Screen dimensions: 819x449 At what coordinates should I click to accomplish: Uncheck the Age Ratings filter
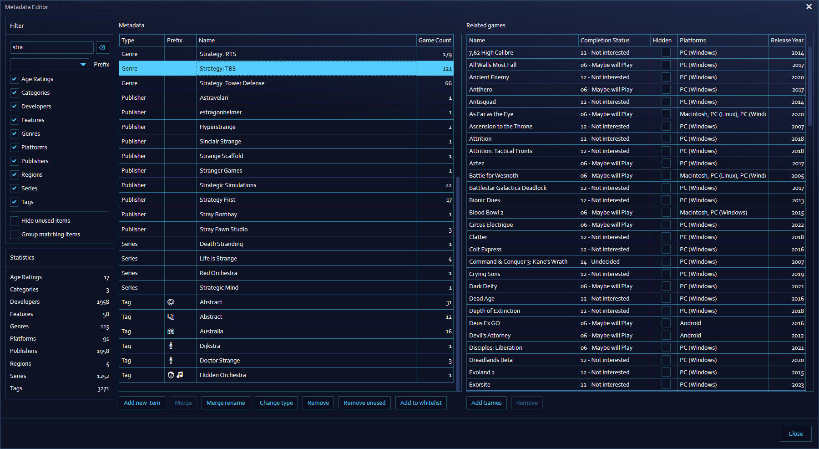click(15, 79)
